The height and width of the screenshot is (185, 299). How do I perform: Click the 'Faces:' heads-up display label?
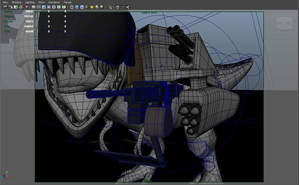pyautogui.click(x=9, y=21)
